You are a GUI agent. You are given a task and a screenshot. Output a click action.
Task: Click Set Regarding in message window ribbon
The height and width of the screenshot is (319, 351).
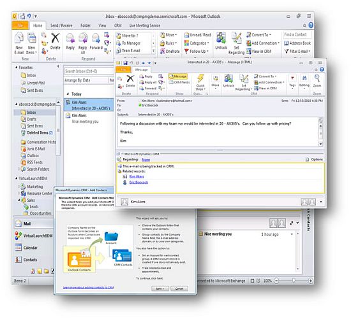(244, 82)
